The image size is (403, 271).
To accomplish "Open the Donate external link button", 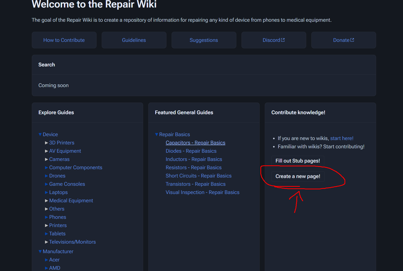I will coord(343,40).
